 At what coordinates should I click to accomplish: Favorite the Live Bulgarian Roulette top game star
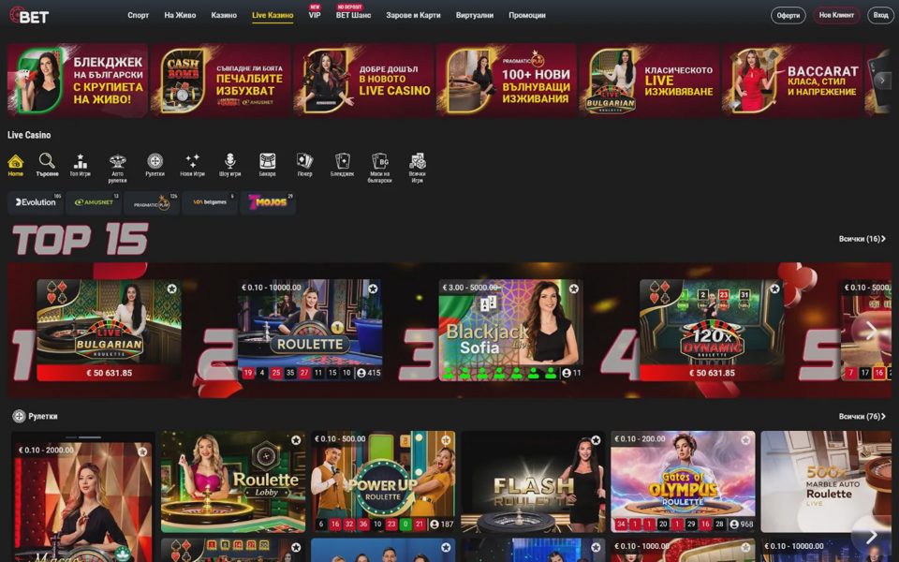tap(172, 288)
